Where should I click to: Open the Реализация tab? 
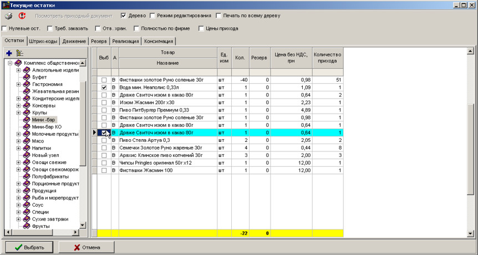click(x=125, y=41)
